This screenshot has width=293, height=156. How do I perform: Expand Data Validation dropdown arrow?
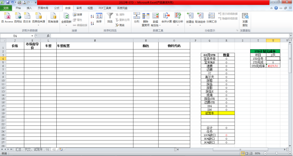pyautogui.click(x=160, y=25)
